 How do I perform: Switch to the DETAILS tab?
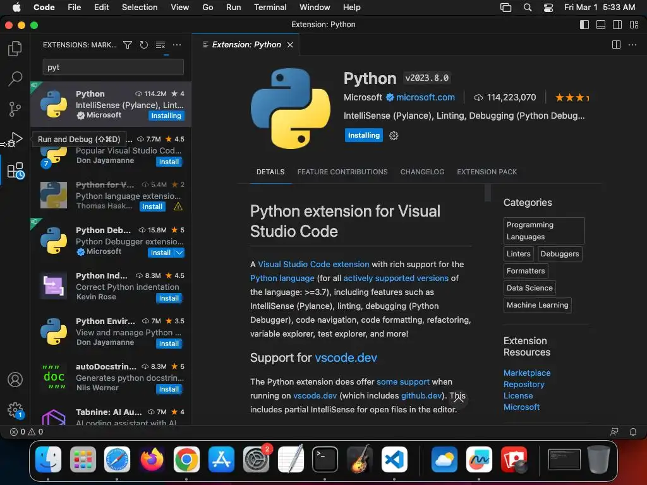pos(270,172)
